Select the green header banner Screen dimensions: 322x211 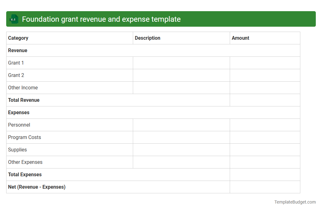[x=161, y=19]
